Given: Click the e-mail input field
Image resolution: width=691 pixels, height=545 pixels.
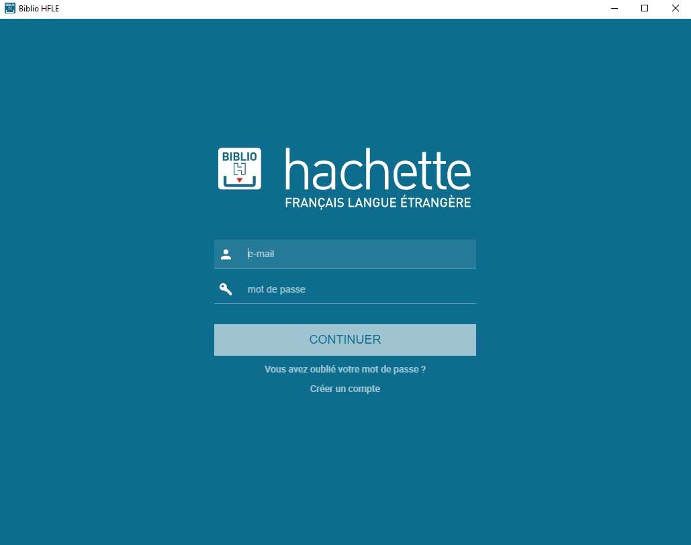Looking at the screenshot, I should coord(345,254).
